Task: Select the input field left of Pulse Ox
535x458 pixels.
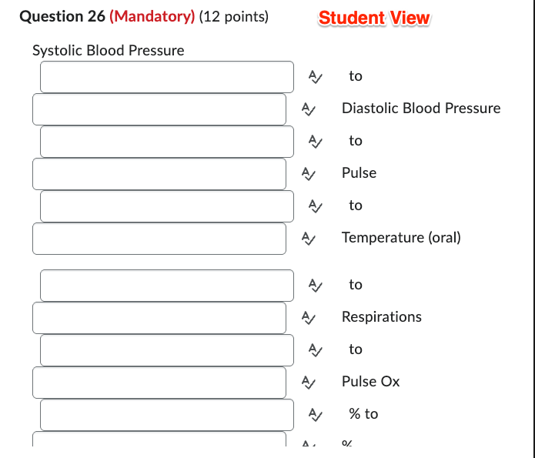Action: click(159, 383)
